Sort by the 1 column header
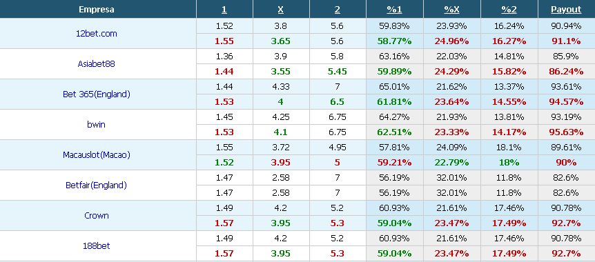595x262 pixels. click(x=224, y=10)
